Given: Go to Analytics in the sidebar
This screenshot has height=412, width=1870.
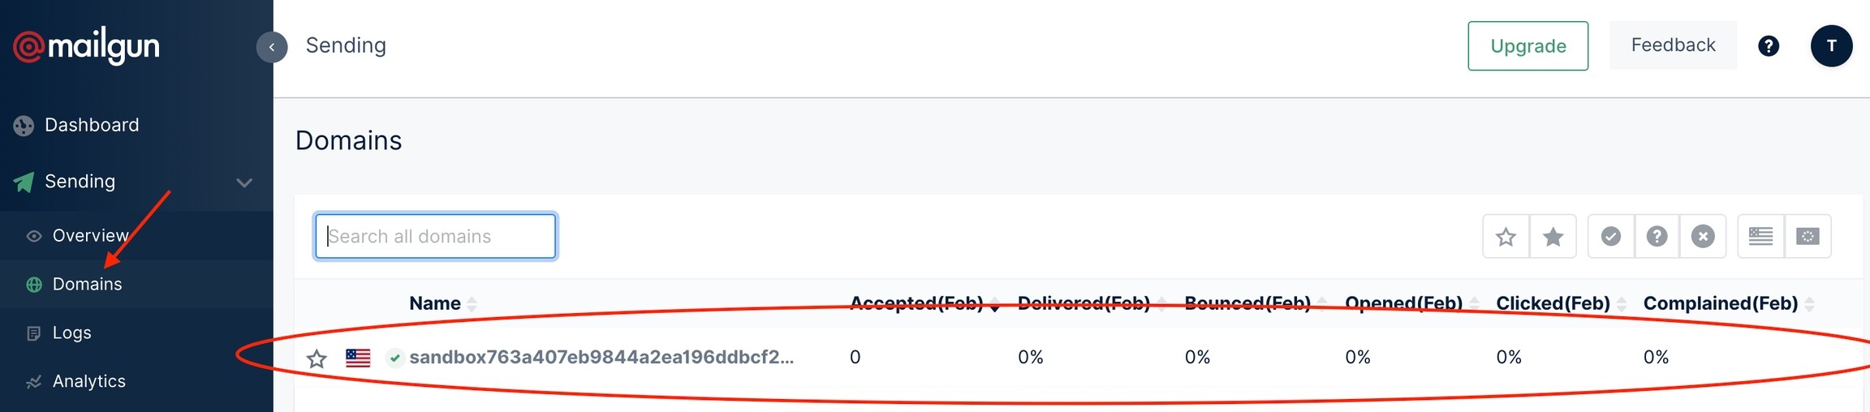Looking at the screenshot, I should (88, 381).
